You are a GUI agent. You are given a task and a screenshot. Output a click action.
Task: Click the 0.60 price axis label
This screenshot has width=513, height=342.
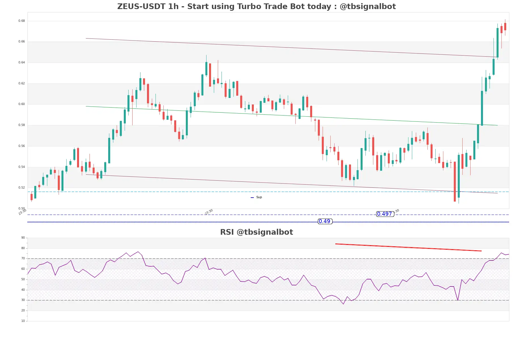pos(22,104)
